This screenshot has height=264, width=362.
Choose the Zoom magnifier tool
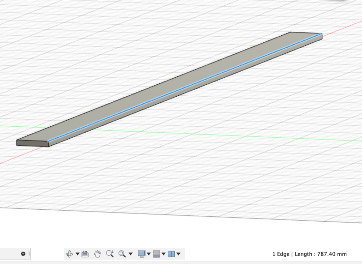(x=110, y=254)
